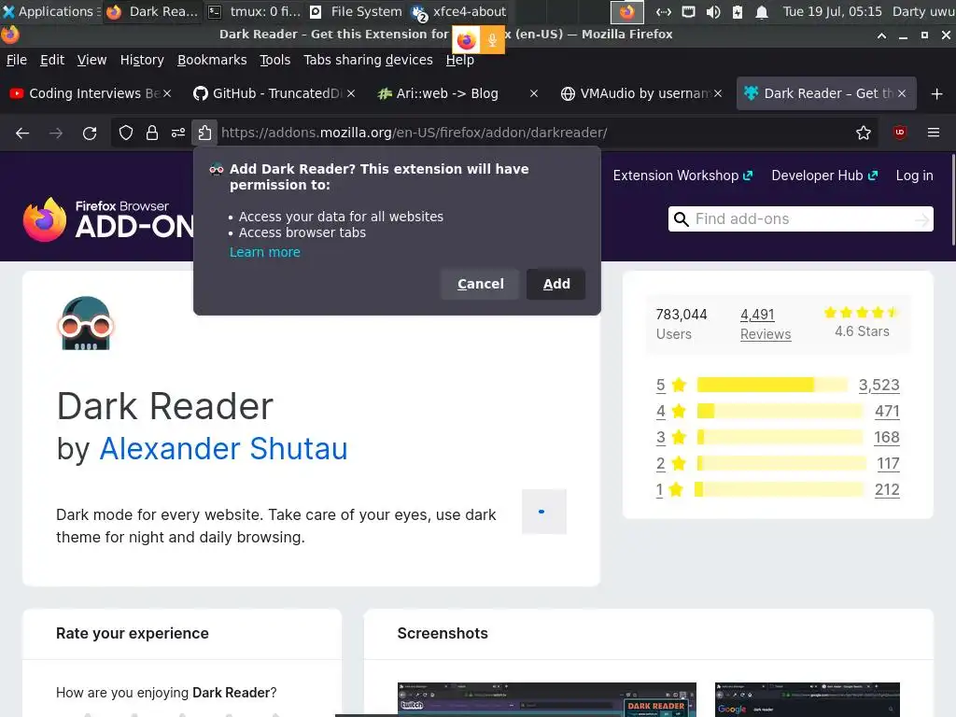The height and width of the screenshot is (717, 956).
Task: Open the tracking protection shield icon
Action: click(126, 133)
